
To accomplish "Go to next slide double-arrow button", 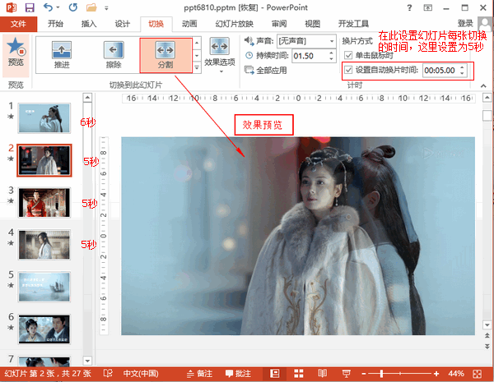I will pos(487,346).
